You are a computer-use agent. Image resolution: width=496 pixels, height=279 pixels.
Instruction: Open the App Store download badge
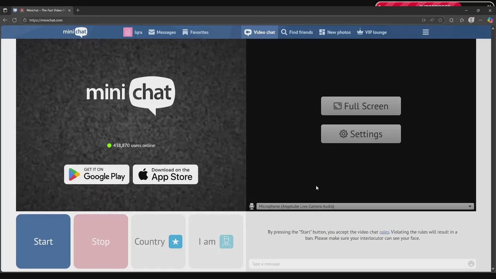[x=165, y=174]
